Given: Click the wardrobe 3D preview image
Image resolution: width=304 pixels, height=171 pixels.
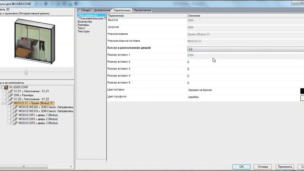Looking at the screenshot, I should point(35,41).
